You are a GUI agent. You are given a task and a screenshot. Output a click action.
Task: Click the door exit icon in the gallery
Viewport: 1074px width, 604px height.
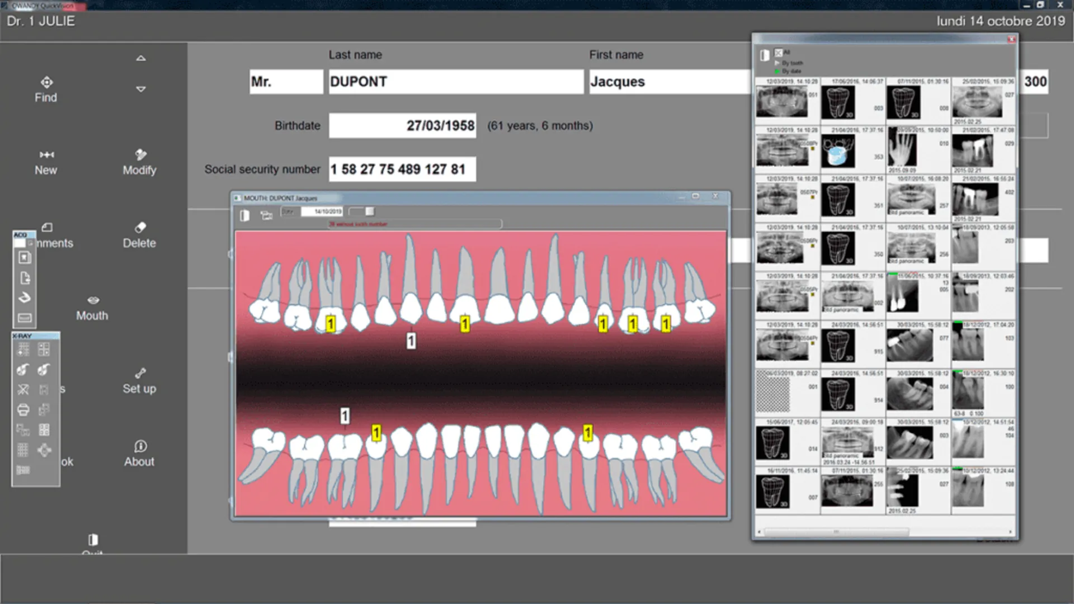[x=764, y=55]
